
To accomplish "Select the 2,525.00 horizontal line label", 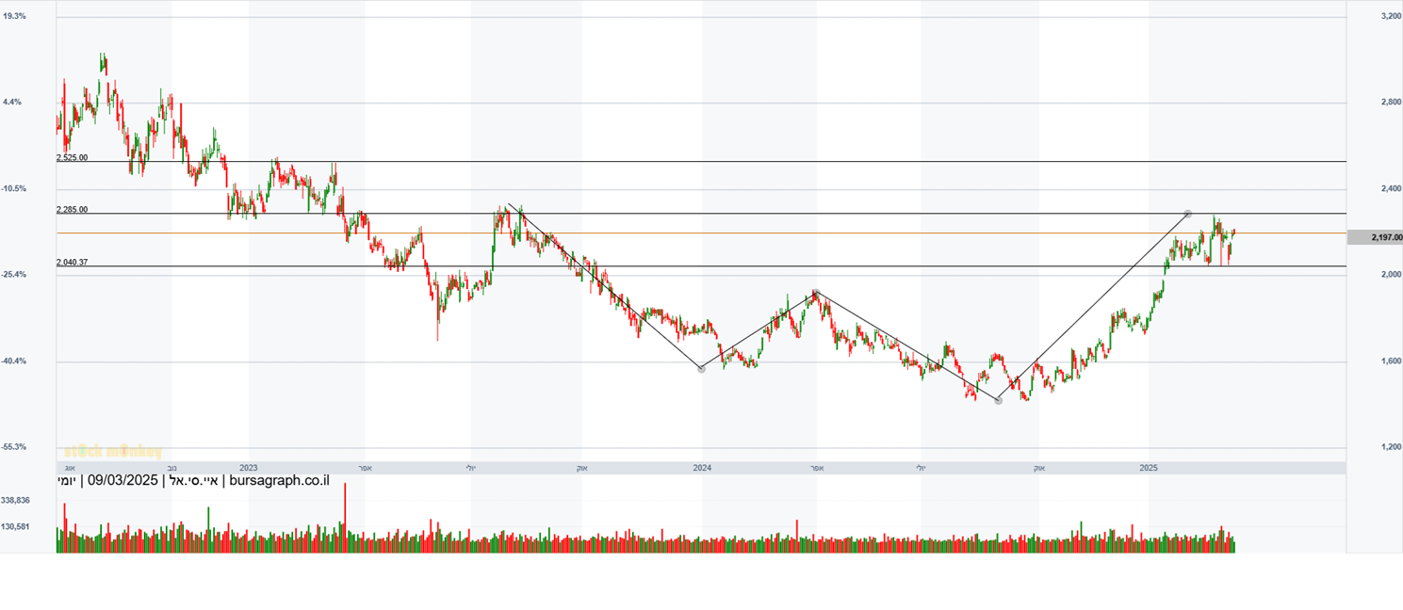I will pyautogui.click(x=73, y=157).
